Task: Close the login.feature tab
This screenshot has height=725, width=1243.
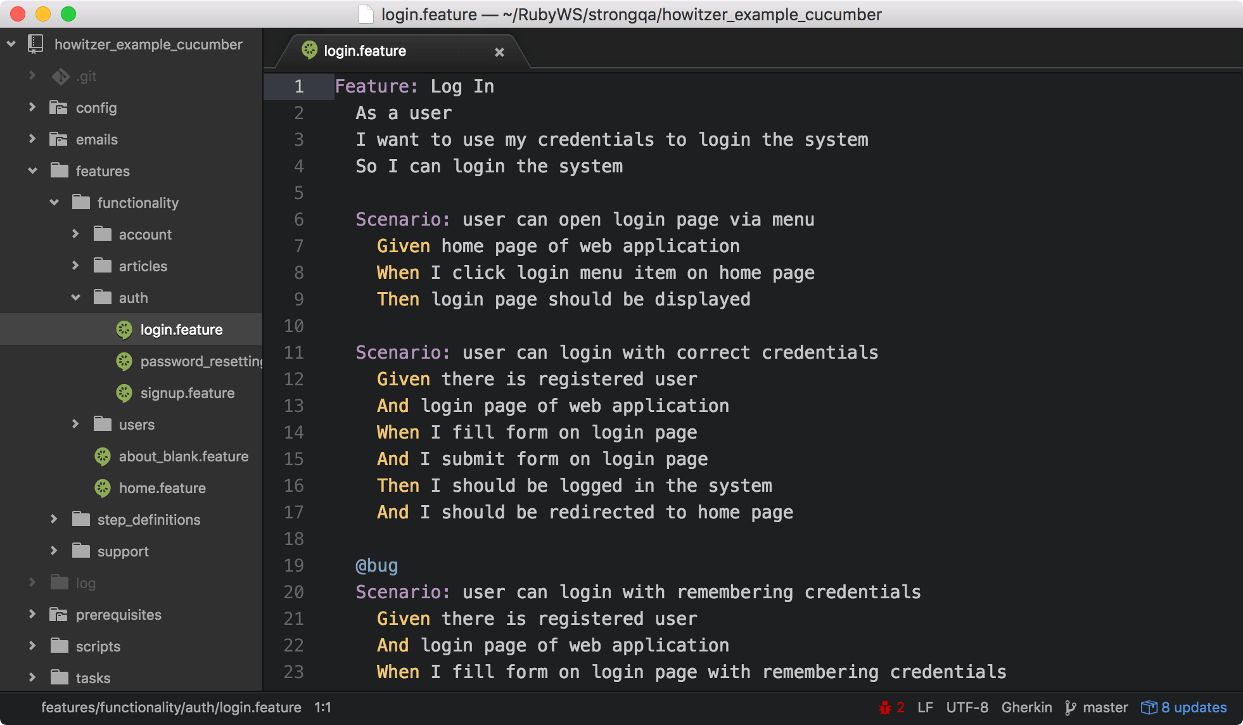Action: [499, 52]
